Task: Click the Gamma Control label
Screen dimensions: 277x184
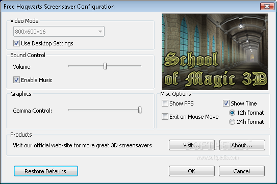Action: coord(33,111)
